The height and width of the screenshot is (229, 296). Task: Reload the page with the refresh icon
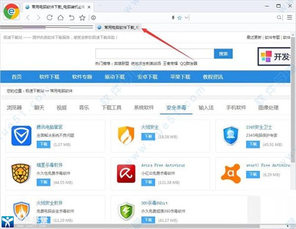point(49,18)
